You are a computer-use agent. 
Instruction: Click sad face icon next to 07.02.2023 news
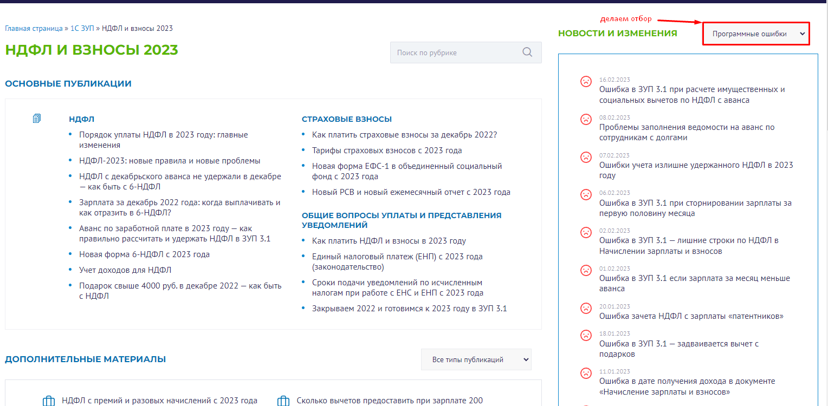[x=586, y=157]
